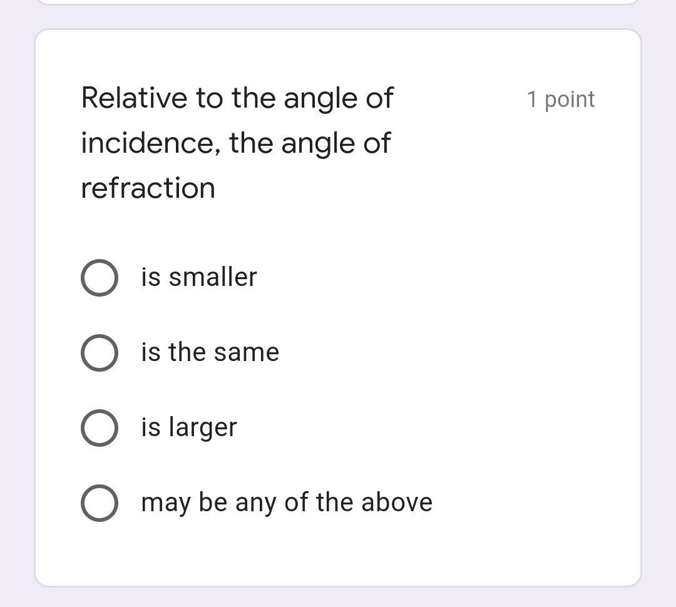Choose the "is the same" answer option
The width and height of the screenshot is (676, 607).
99,352
